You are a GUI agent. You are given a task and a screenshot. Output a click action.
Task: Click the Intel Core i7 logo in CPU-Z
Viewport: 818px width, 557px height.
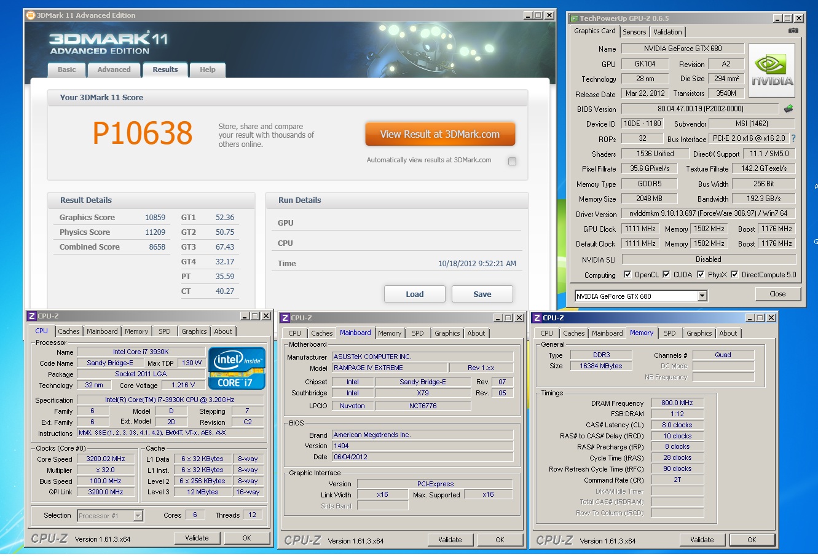pos(237,368)
